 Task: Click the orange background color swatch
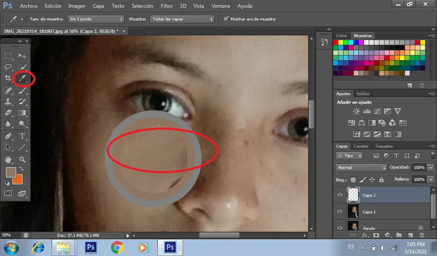point(18,180)
